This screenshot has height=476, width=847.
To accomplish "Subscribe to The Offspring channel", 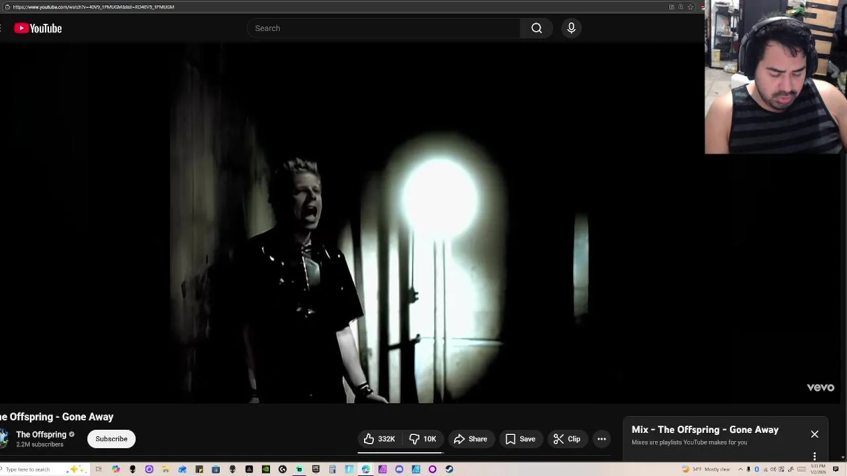I will point(111,439).
